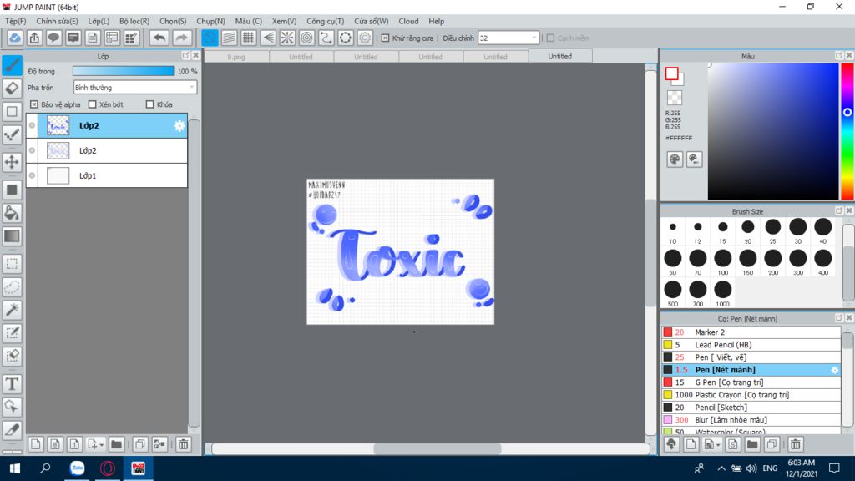Delete brush using trash icon in brush panel
Image resolution: width=855 pixels, height=481 pixels.
796,444
